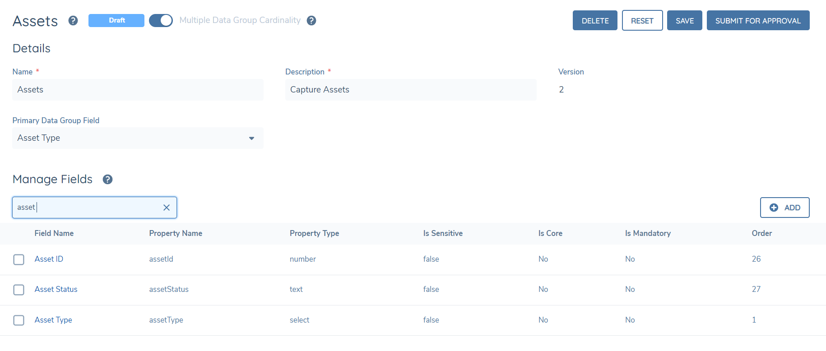Click into the Name input field

138,90
